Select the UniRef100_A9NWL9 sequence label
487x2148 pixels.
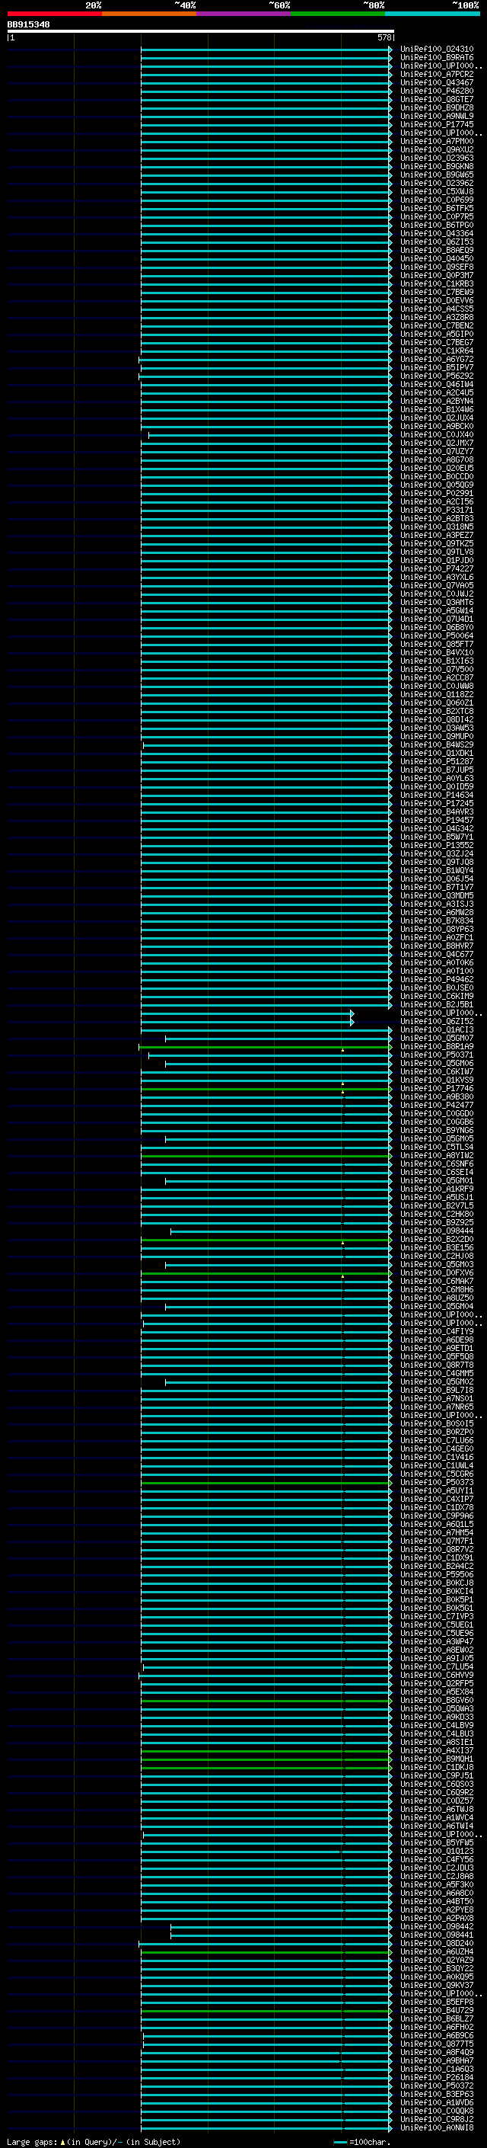437,116
